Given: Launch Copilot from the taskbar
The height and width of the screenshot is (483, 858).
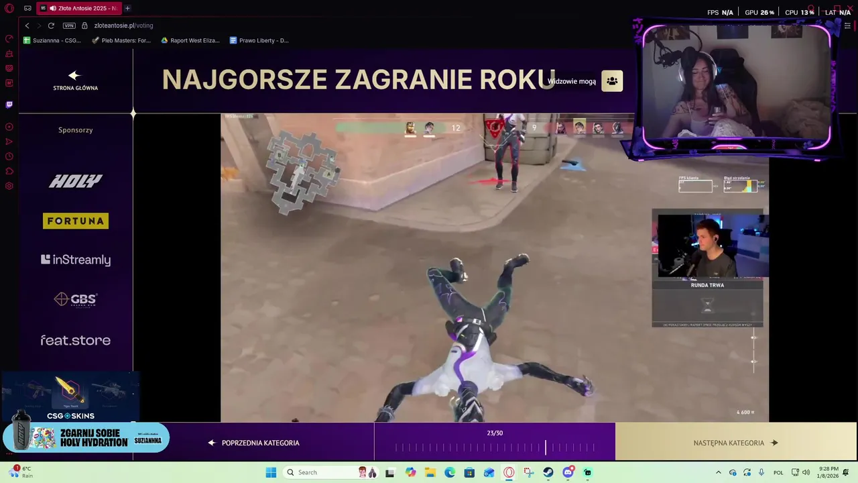Looking at the screenshot, I should point(410,472).
